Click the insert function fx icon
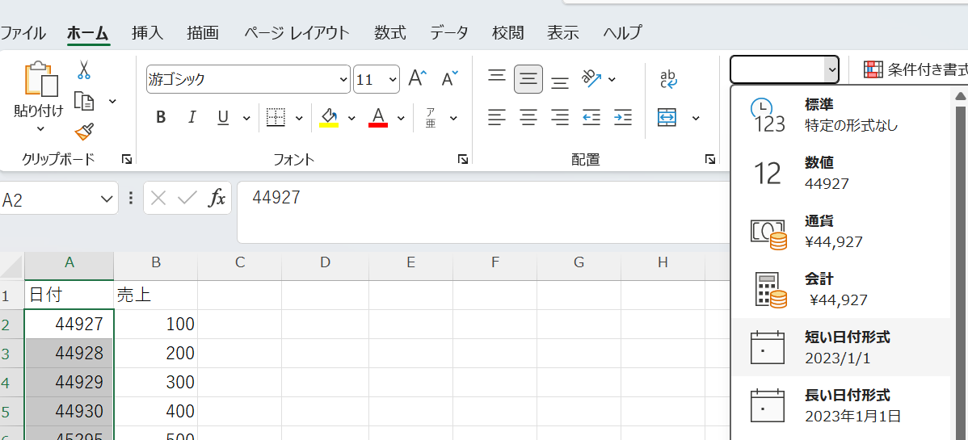Image resolution: width=968 pixels, height=440 pixels. pos(217,199)
